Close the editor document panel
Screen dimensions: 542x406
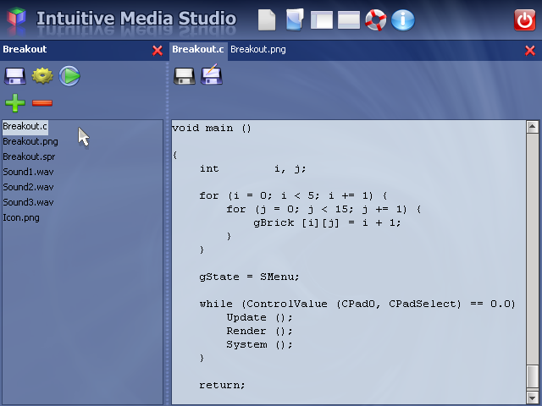point(530,51)
